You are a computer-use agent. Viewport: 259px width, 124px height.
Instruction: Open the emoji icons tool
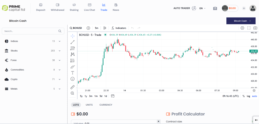tap(73, 79)
